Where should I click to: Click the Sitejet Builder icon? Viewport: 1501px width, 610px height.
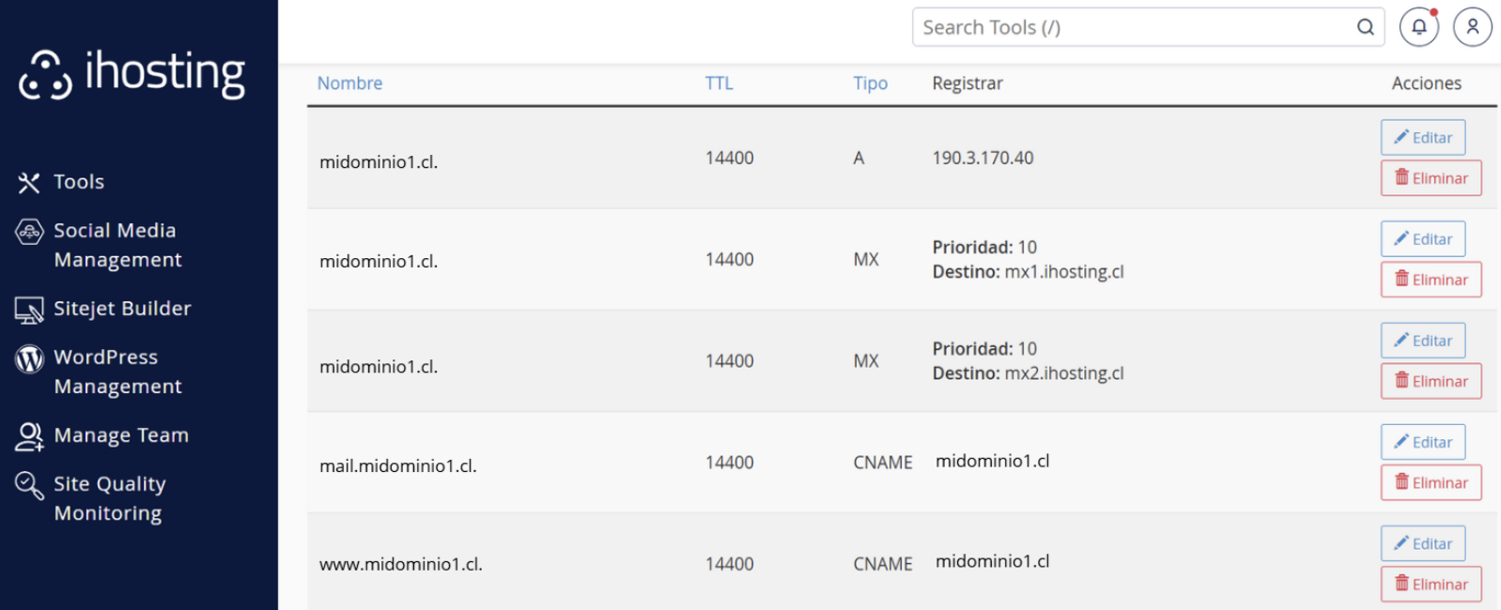click(x=29, y=310)
